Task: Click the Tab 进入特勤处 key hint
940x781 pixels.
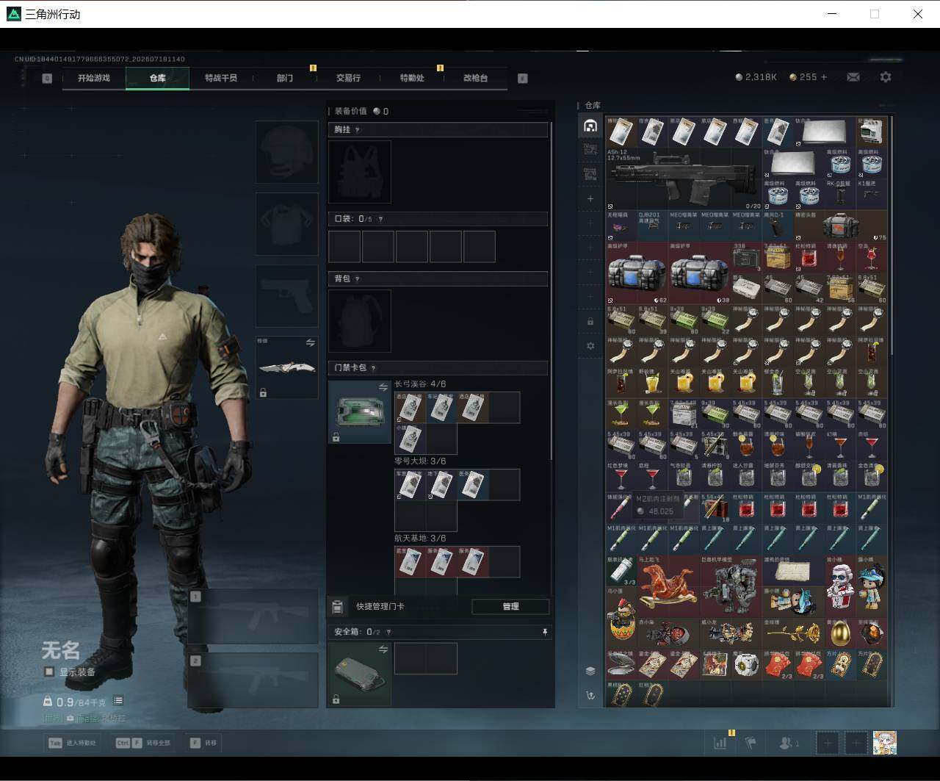Action: (x=72, y=743)
